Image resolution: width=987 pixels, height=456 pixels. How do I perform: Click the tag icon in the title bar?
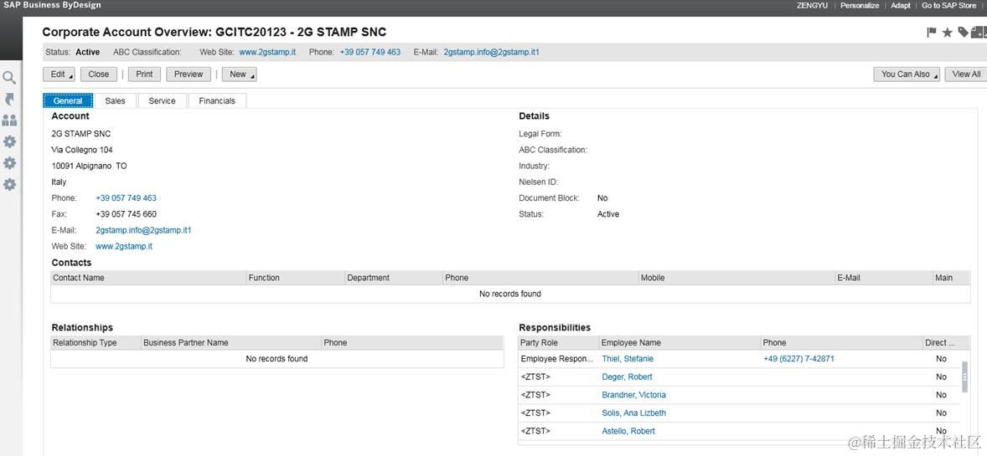[963, 32]
